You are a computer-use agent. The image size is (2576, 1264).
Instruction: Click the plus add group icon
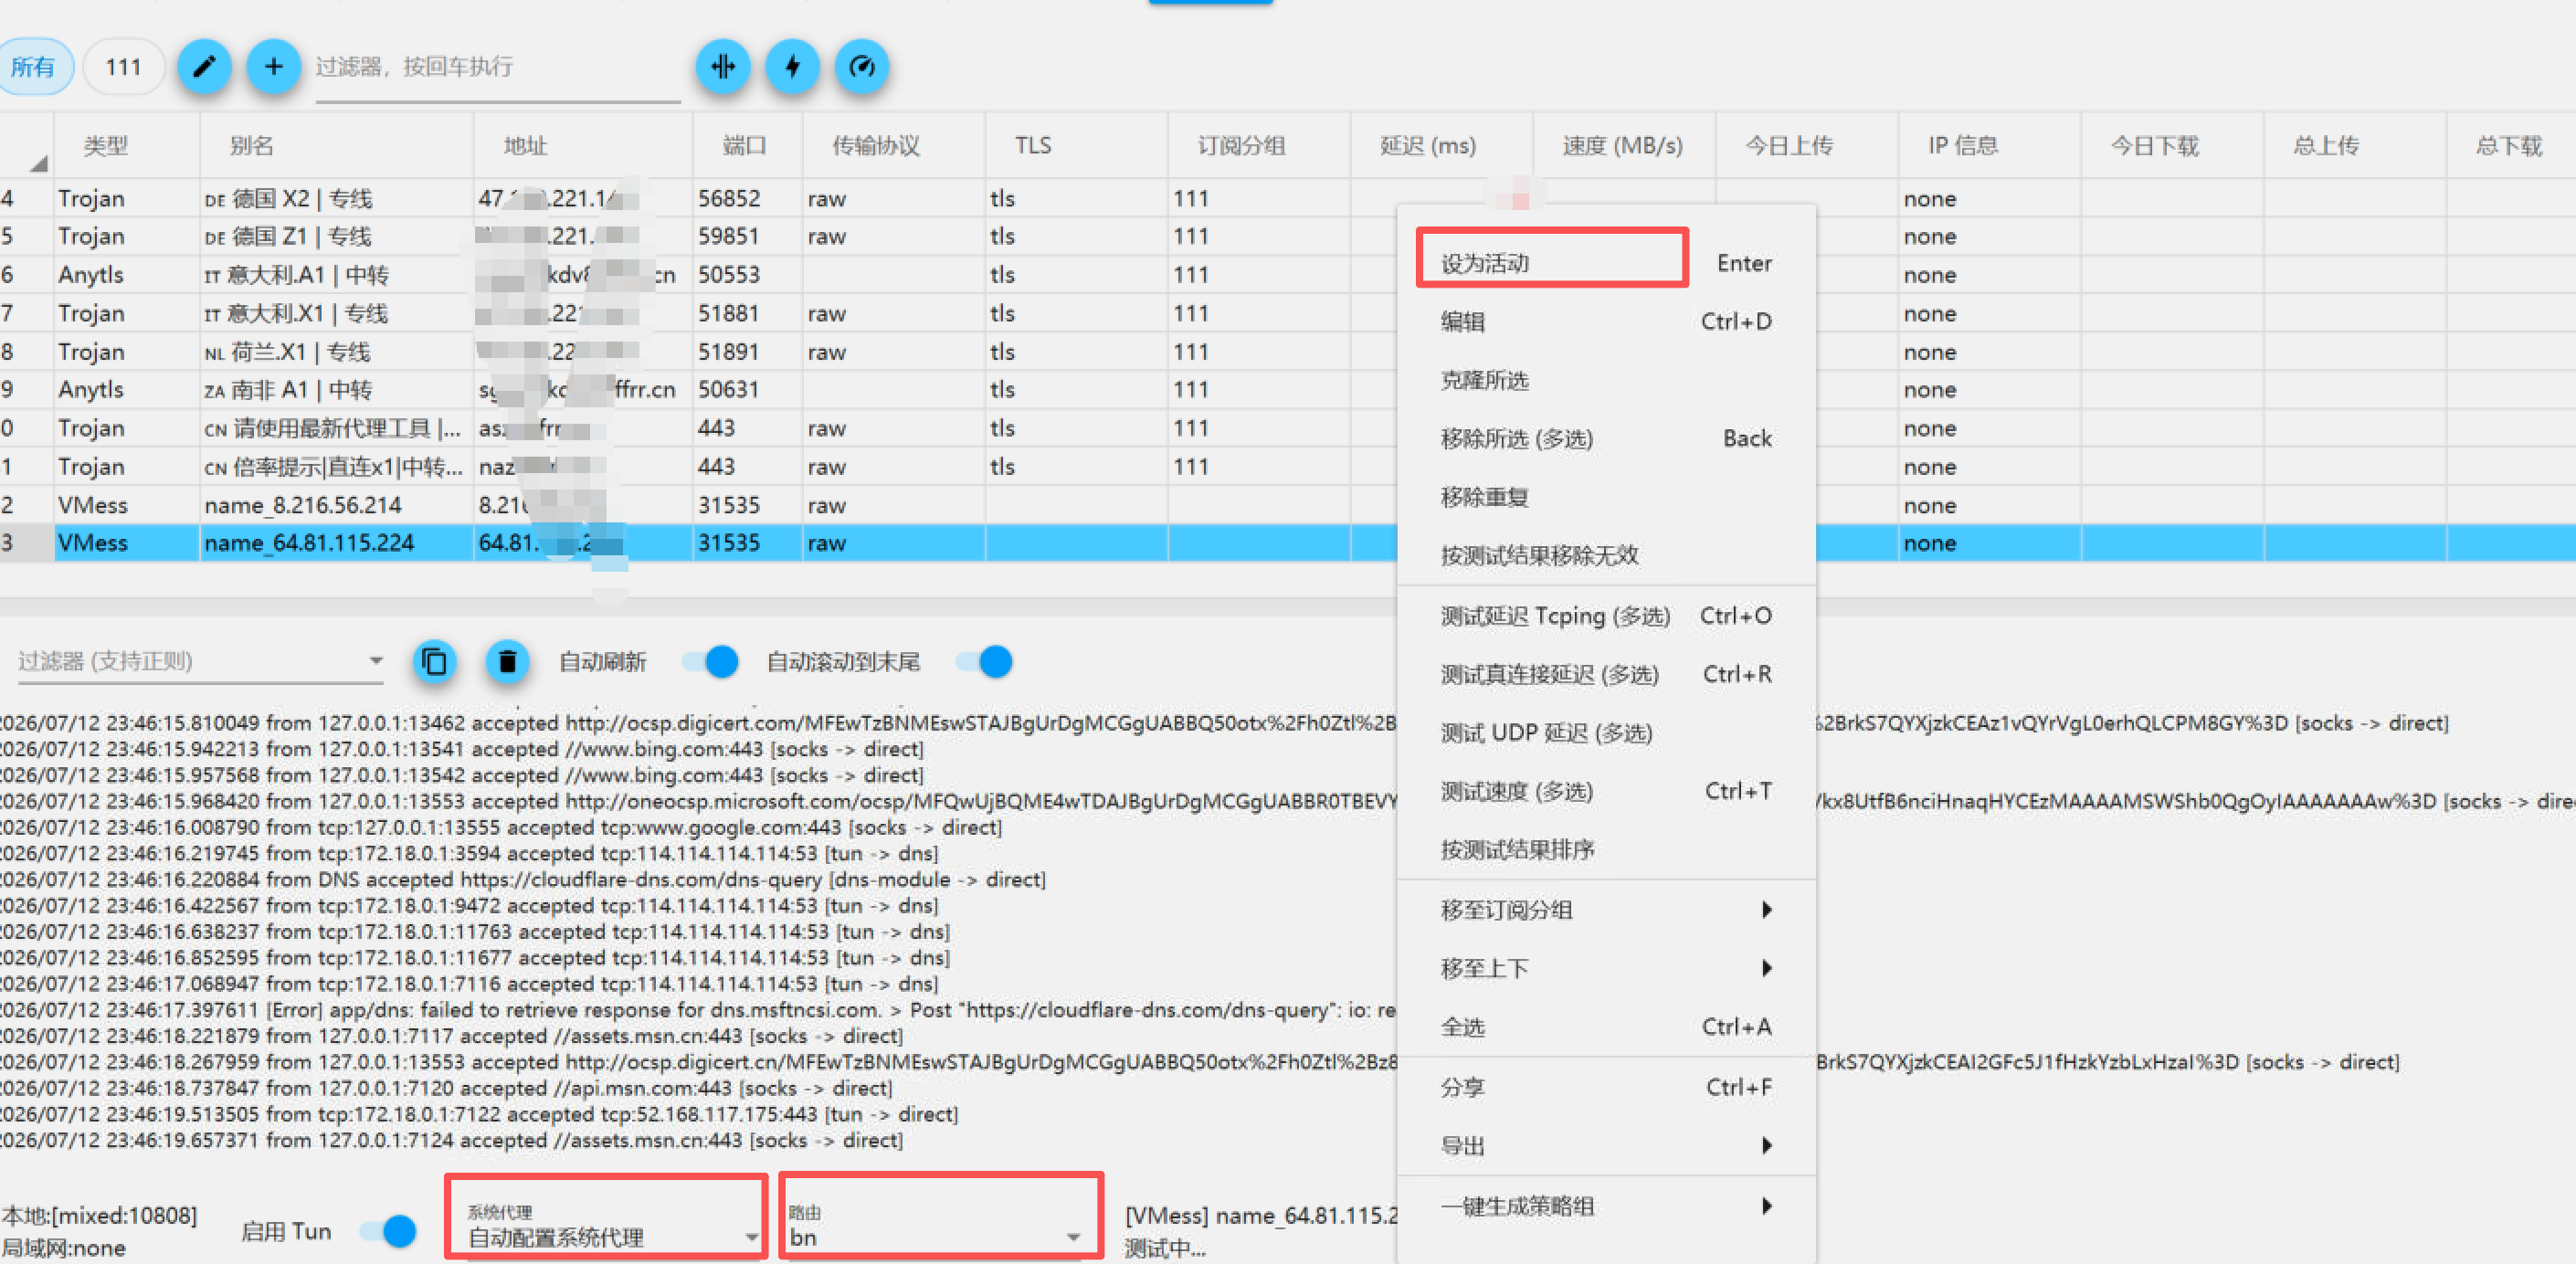[273, 67]
